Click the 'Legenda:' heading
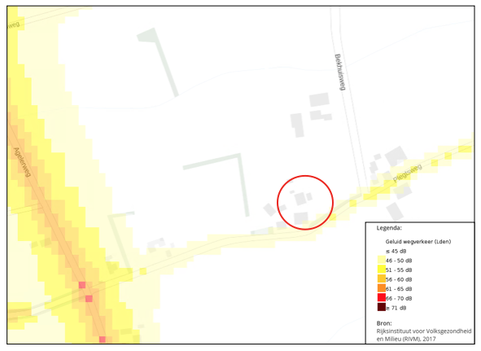This screenshot has height=351, width=481. coord(389,228)
